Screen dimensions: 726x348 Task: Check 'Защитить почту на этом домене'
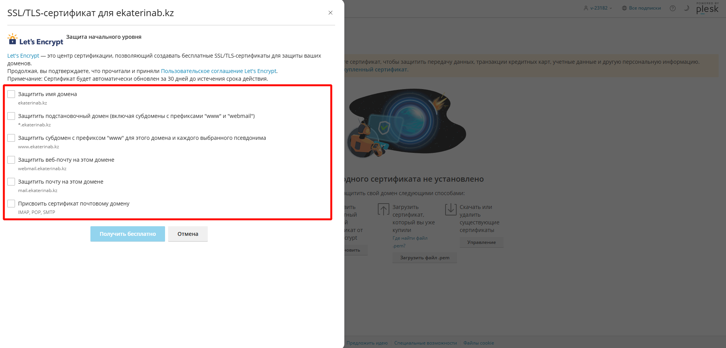click(11, 182)
